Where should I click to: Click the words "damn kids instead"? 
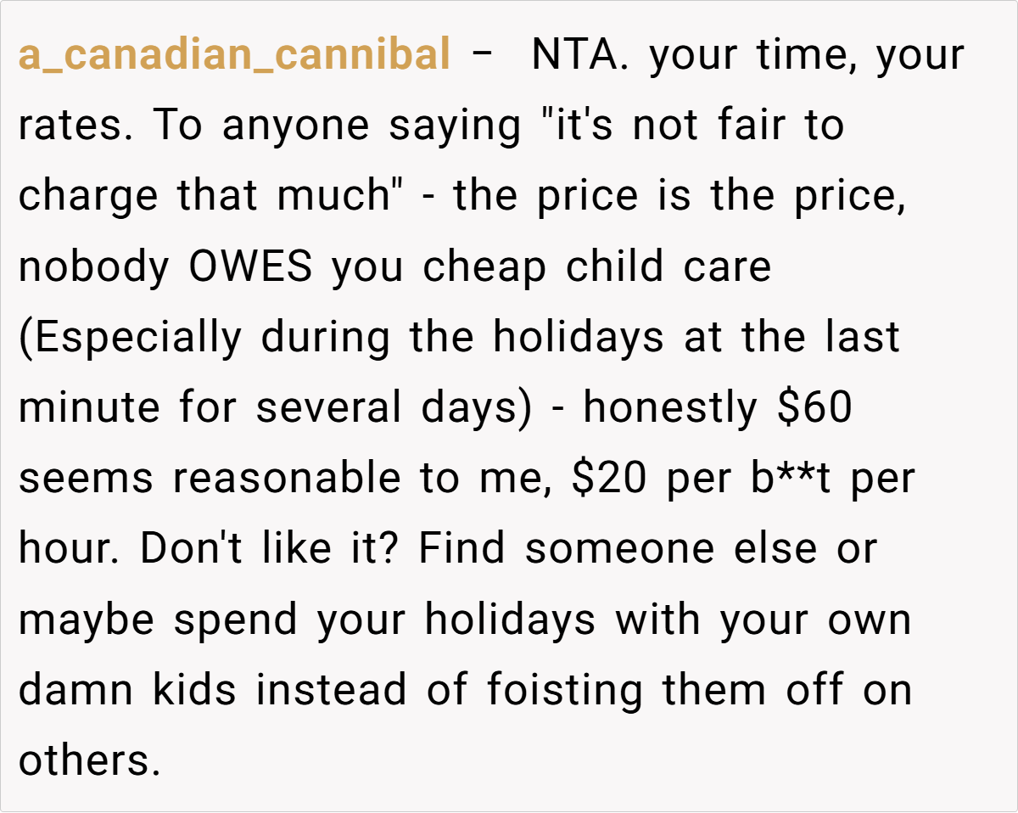pyautogui.click(x=213, y=690)
